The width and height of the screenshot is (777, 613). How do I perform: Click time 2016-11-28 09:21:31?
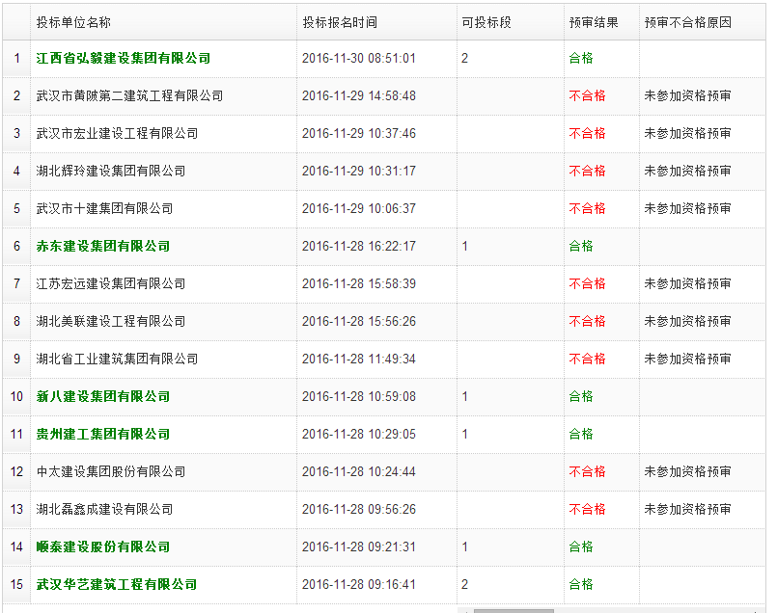(359, 547)
